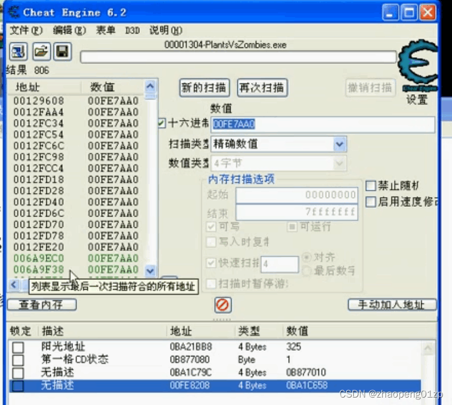Select result address 0012FD70

tap(39, 224)
